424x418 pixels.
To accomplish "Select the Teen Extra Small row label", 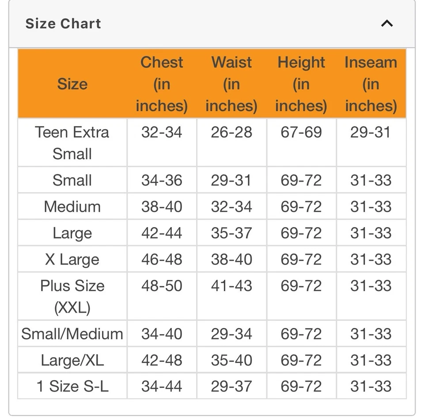I will point(72,142).
